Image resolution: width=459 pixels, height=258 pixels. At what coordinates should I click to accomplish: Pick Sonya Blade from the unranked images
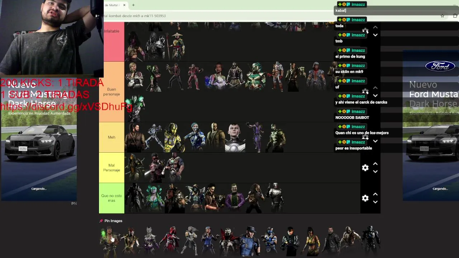[x=209, y=241]
